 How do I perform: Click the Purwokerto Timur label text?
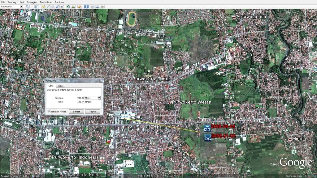click(151, 79)
